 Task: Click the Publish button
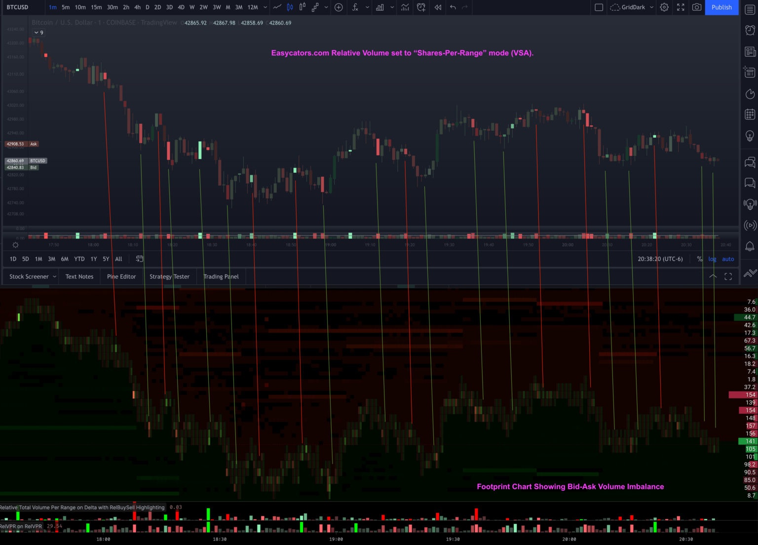pyautogui.click(x=721, y=7)
